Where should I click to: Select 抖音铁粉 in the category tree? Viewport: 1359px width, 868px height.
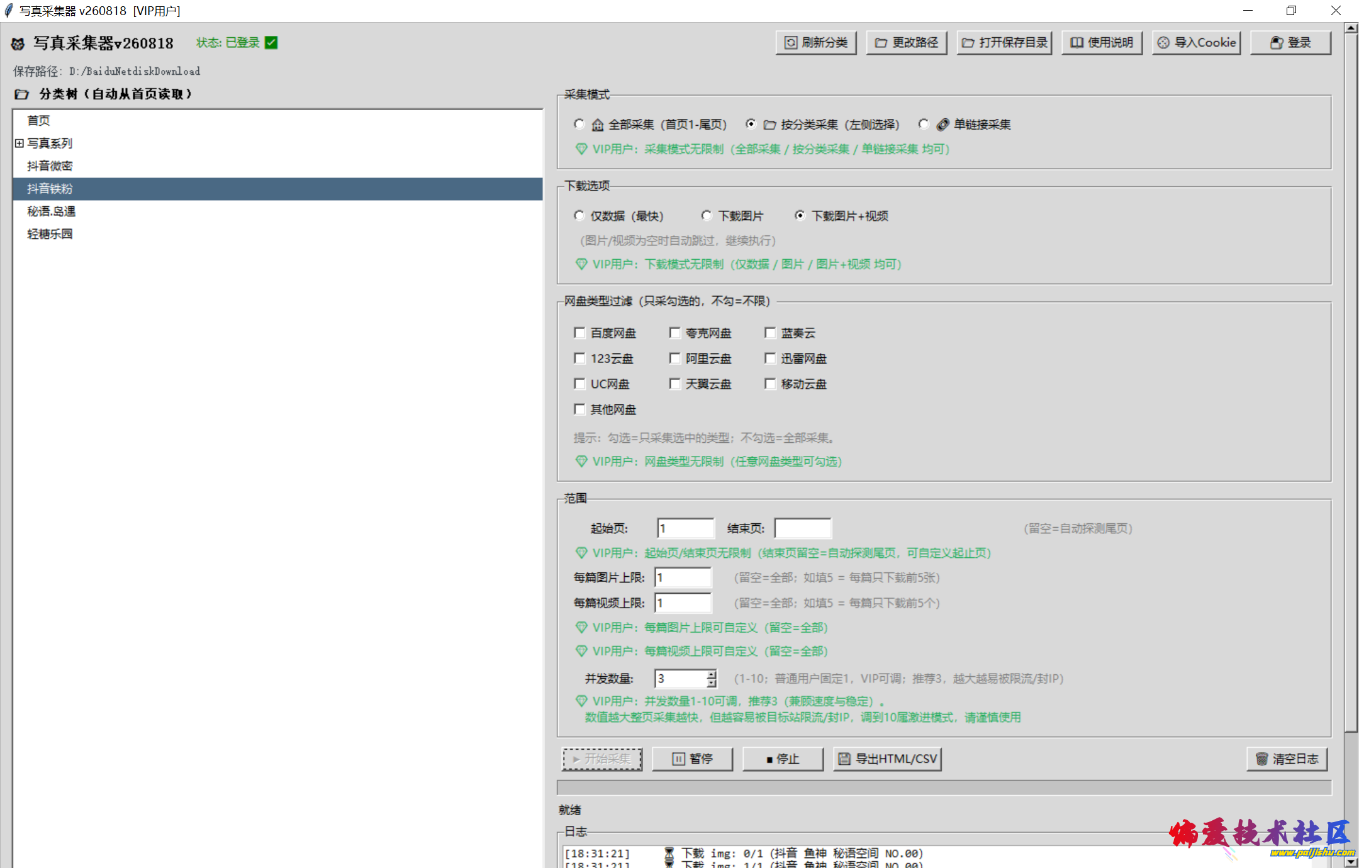point(277,189)
